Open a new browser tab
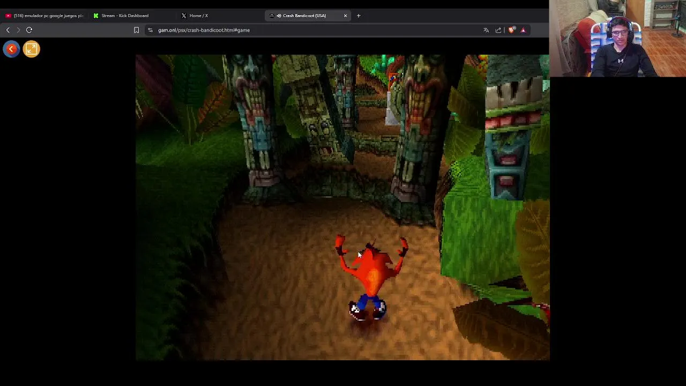This screenshot has width=686, height=386. coord(359,16)
